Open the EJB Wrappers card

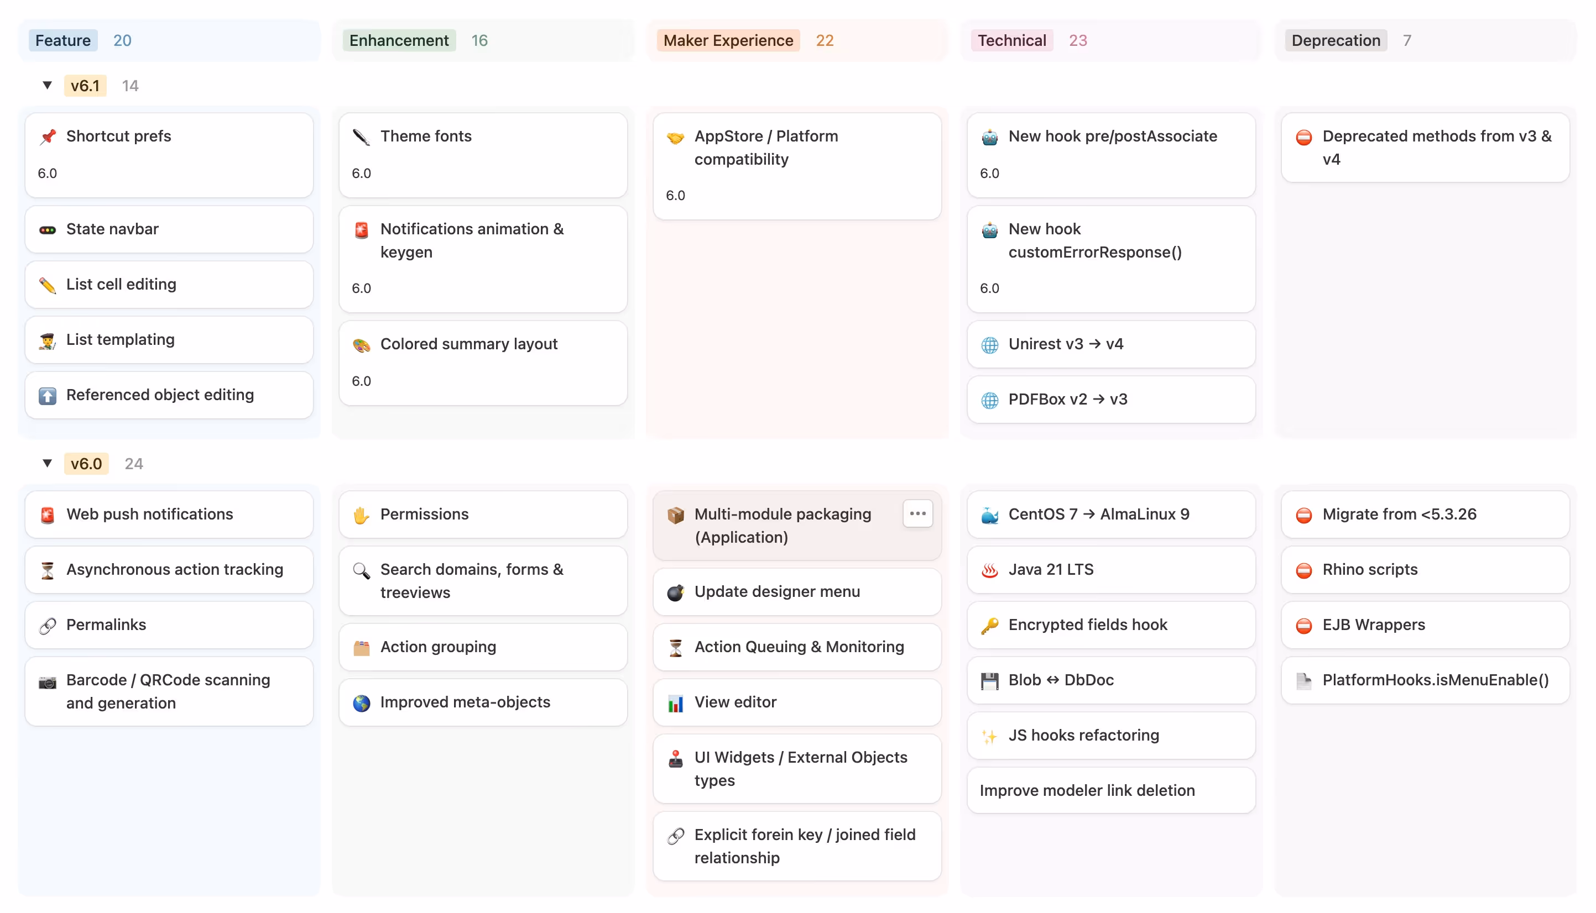tap(1426, 625)
